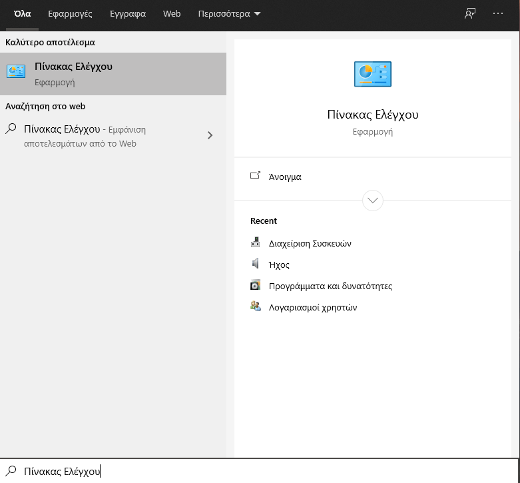Click the Device Manager icon under Recent
The image size is (520, 483).
click(256, 243)
